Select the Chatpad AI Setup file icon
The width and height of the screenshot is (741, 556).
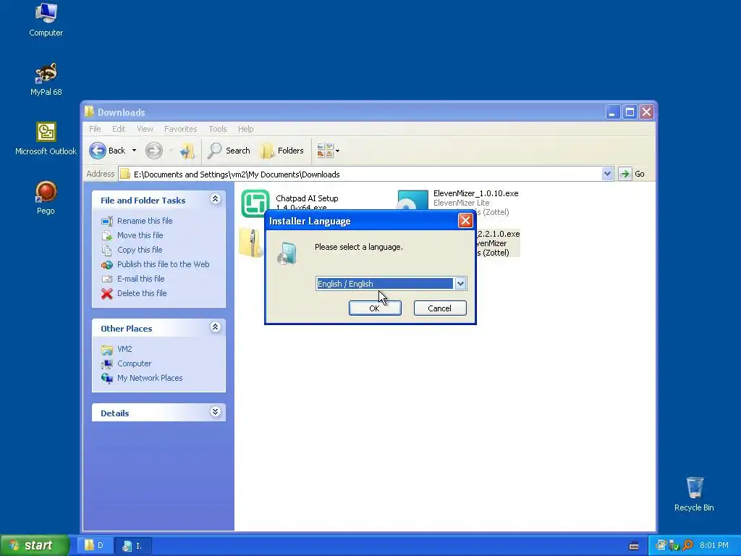[x=255, y=203]
